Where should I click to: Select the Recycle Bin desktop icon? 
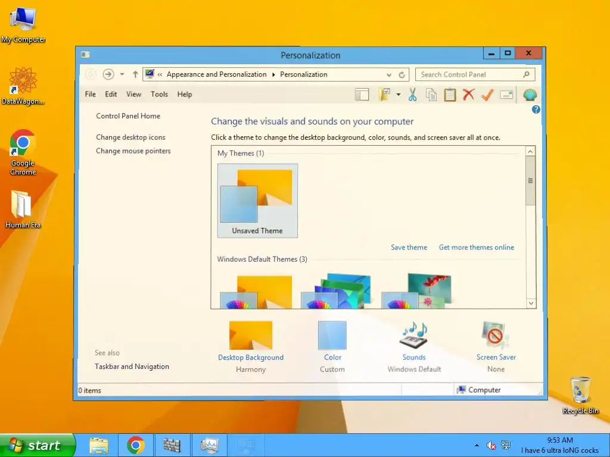[580, 396]
